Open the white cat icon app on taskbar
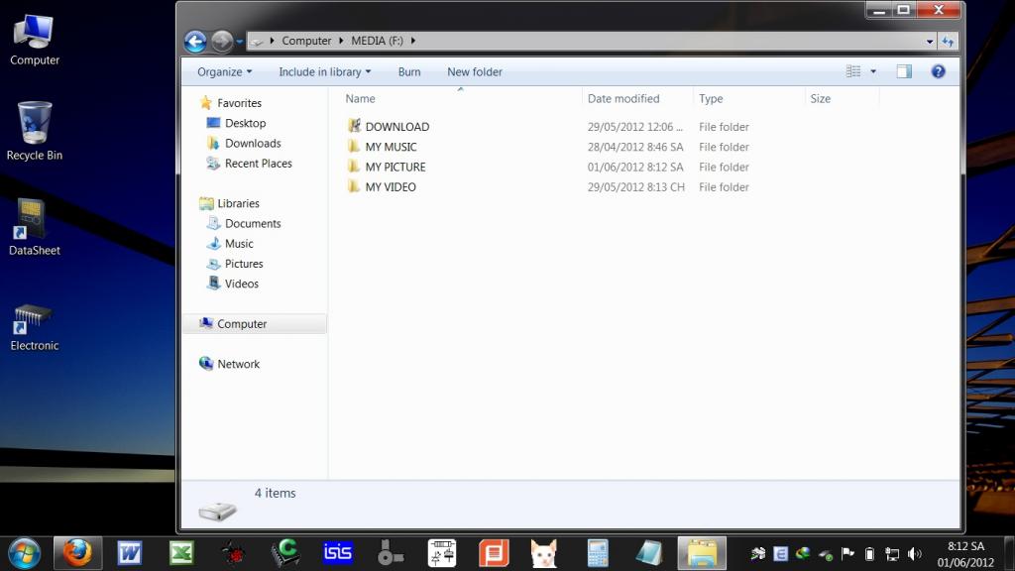The height and width of the screenshot is (571, 1015). (544, 553)
